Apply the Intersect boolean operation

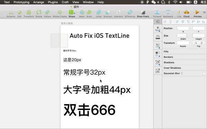point(118,14)
